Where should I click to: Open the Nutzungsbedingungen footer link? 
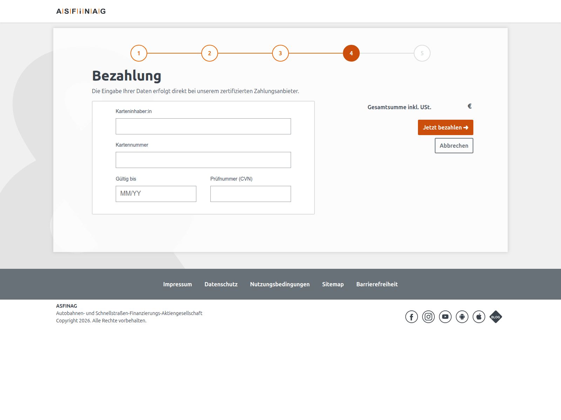(280, 284)
